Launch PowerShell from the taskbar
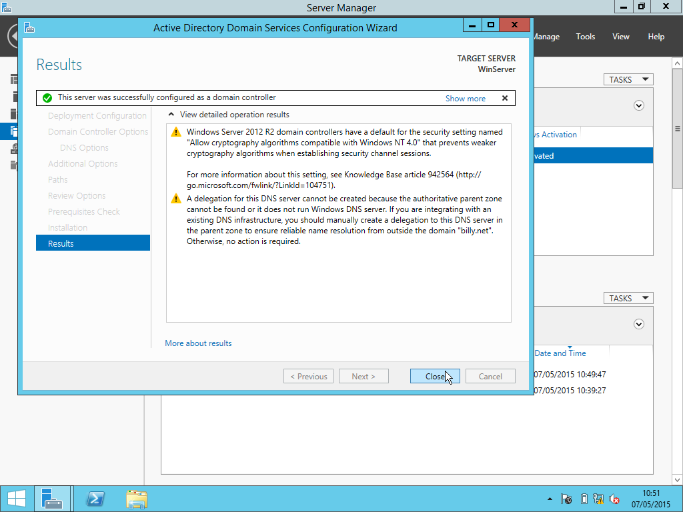This screenshot has height=512, width=683. pyautogui.click(x=95, y=499)
